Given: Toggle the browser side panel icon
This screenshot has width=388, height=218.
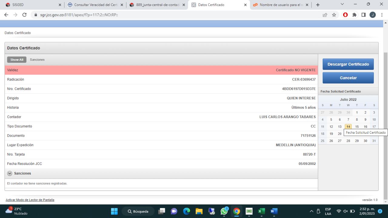Looking at the screenshot, I should [x=363, y=15].
